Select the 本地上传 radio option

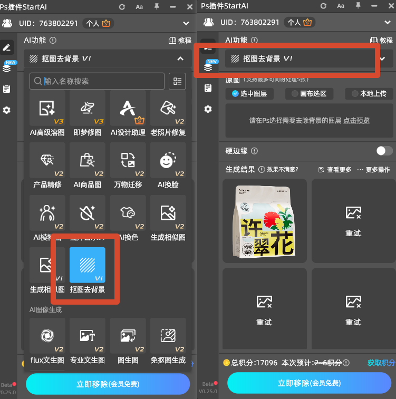[369, 94]
